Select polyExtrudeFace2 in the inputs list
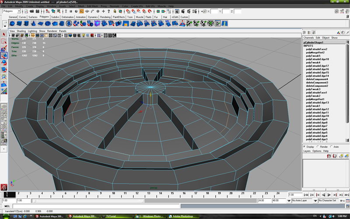 [x=317, y=49]
